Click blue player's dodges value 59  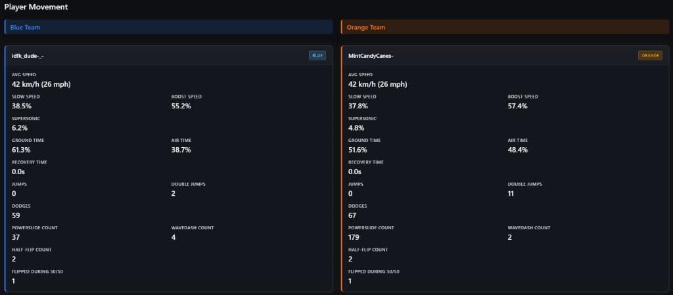tap(16, 216)
